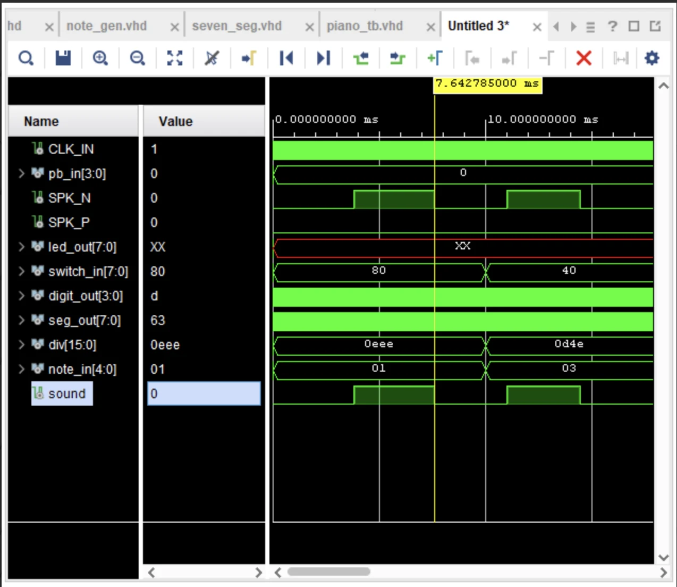The image size is (677, 587).
Task: Go to cursor button in toolbar
Action: pos(249,58)
